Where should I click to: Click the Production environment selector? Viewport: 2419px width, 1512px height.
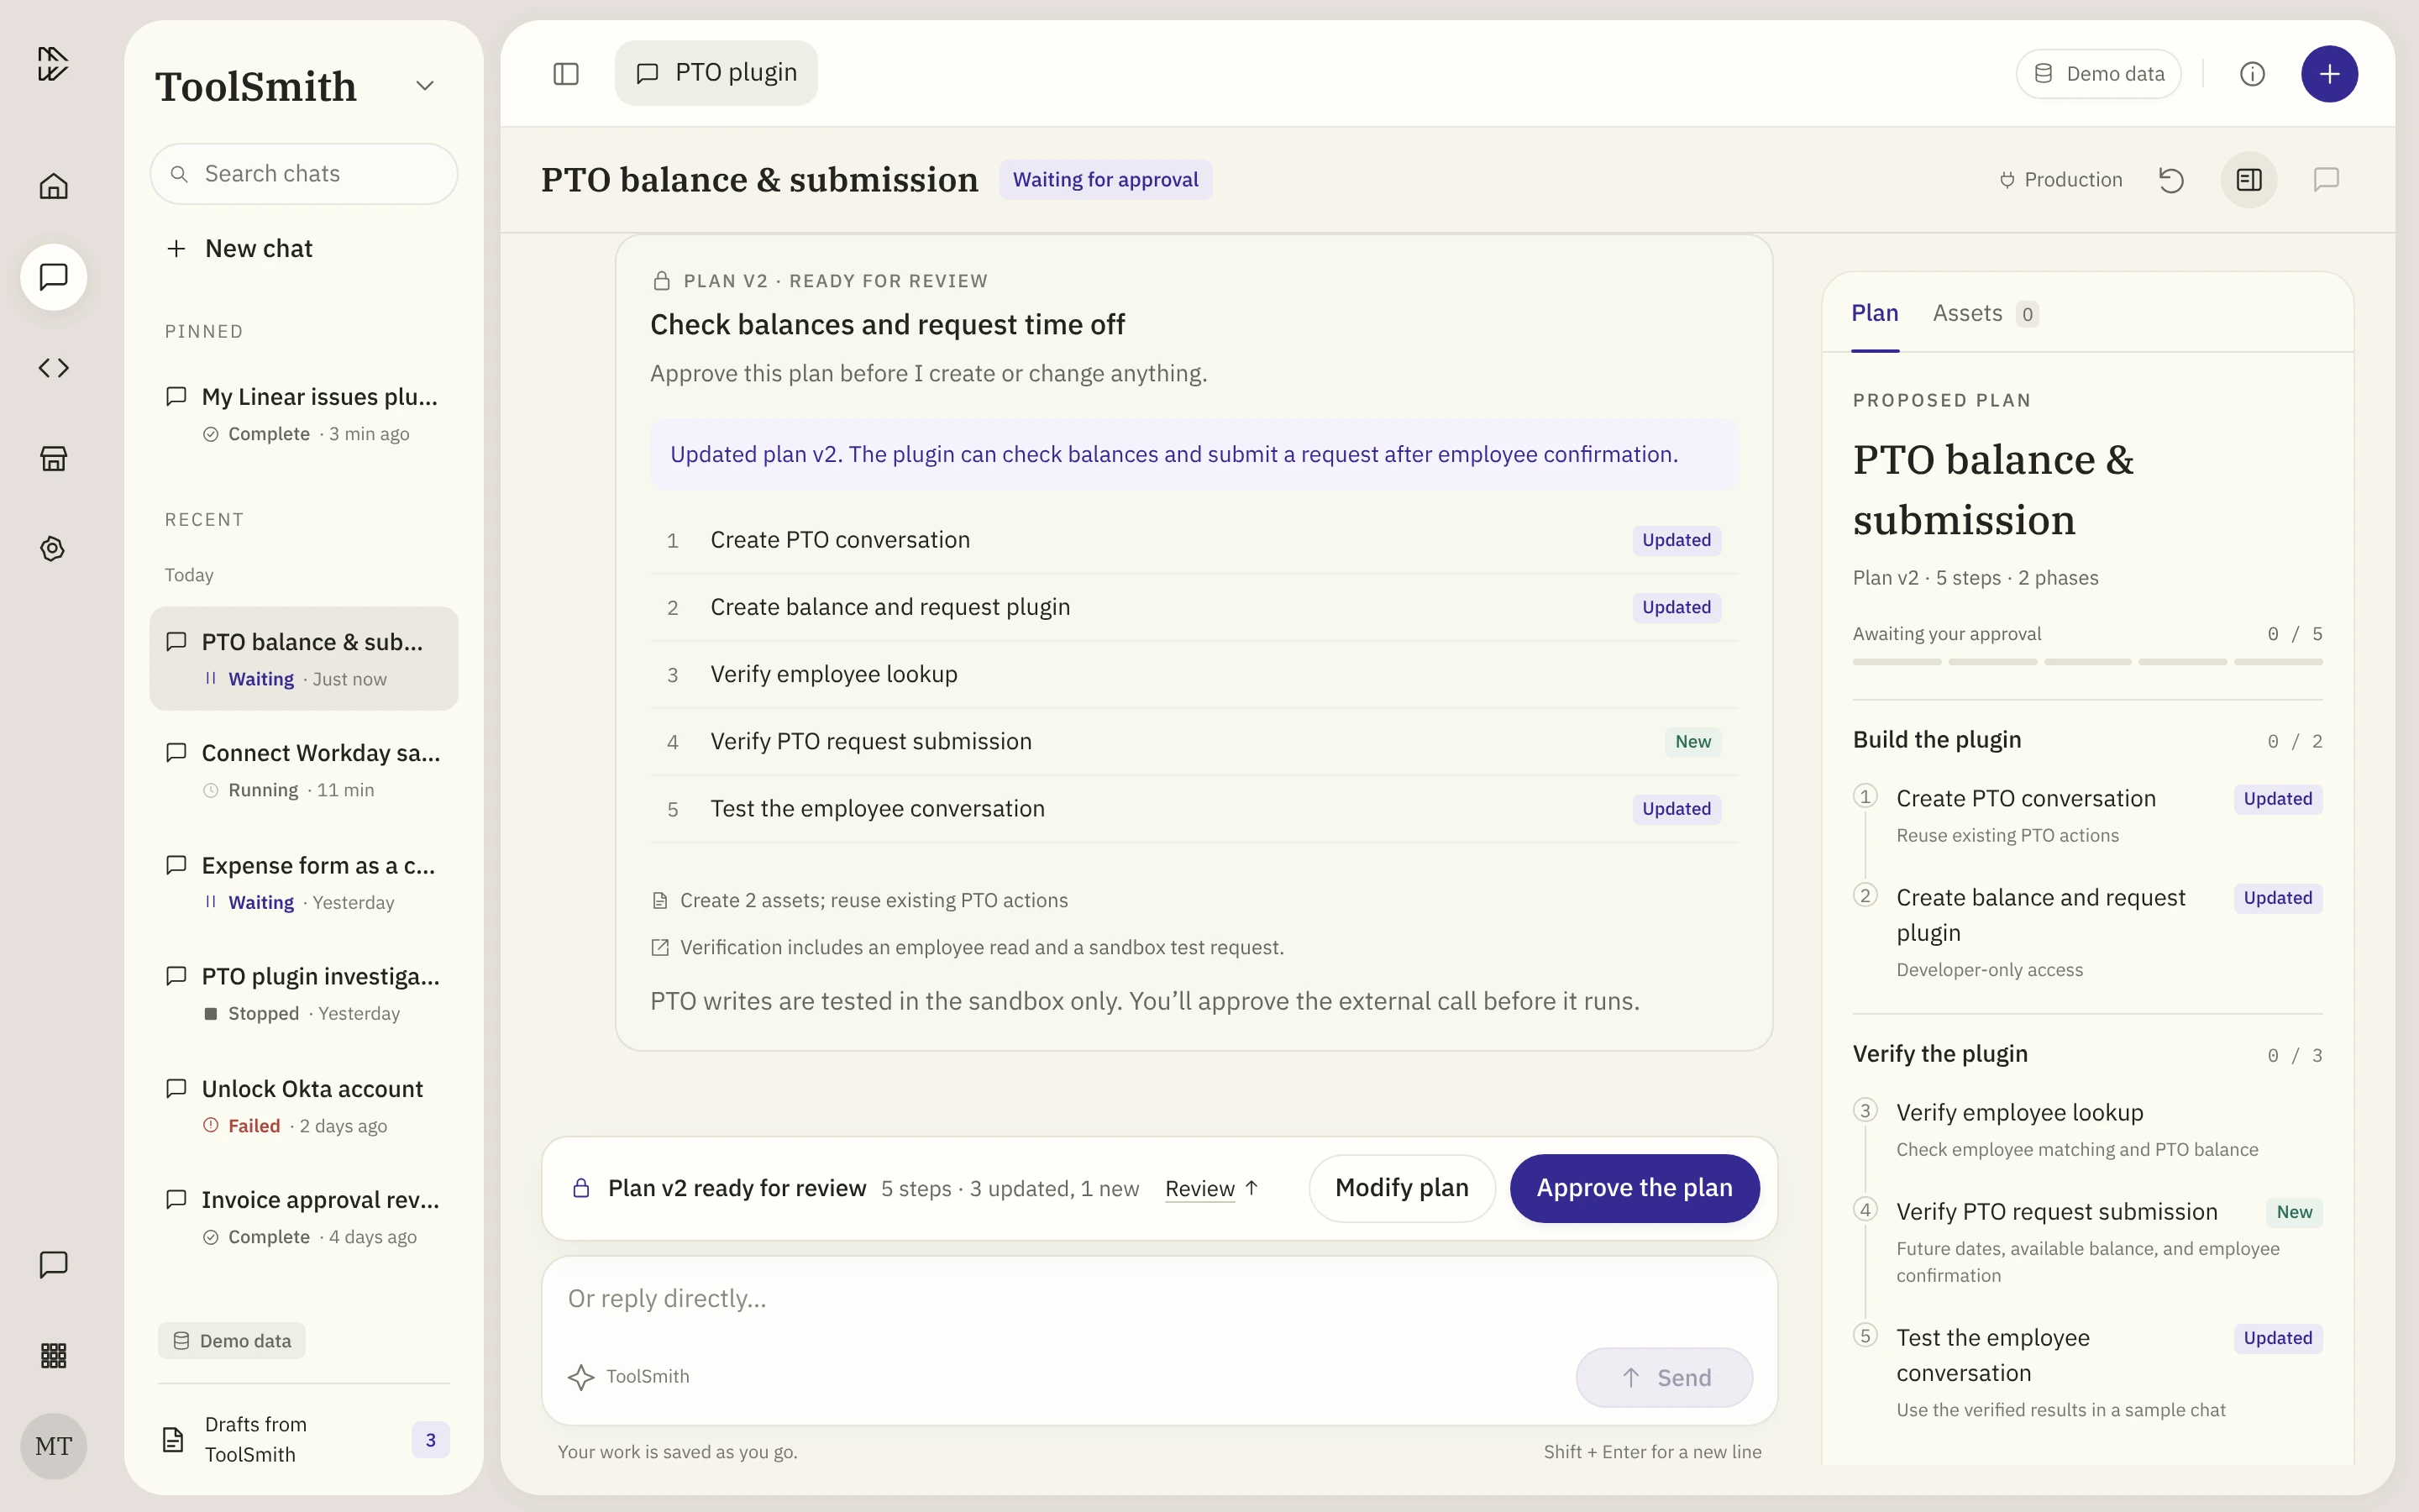(2061, 180)
